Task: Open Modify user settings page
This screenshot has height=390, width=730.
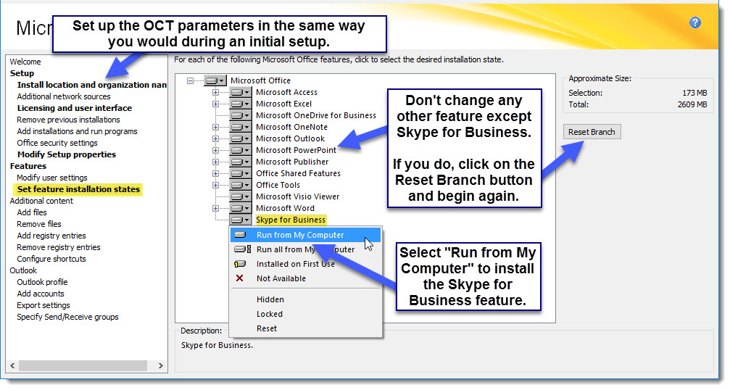Action: 52,178
